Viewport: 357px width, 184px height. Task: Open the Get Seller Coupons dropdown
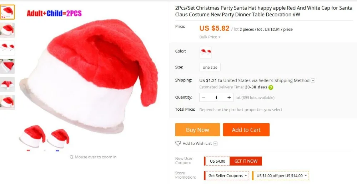226,175
